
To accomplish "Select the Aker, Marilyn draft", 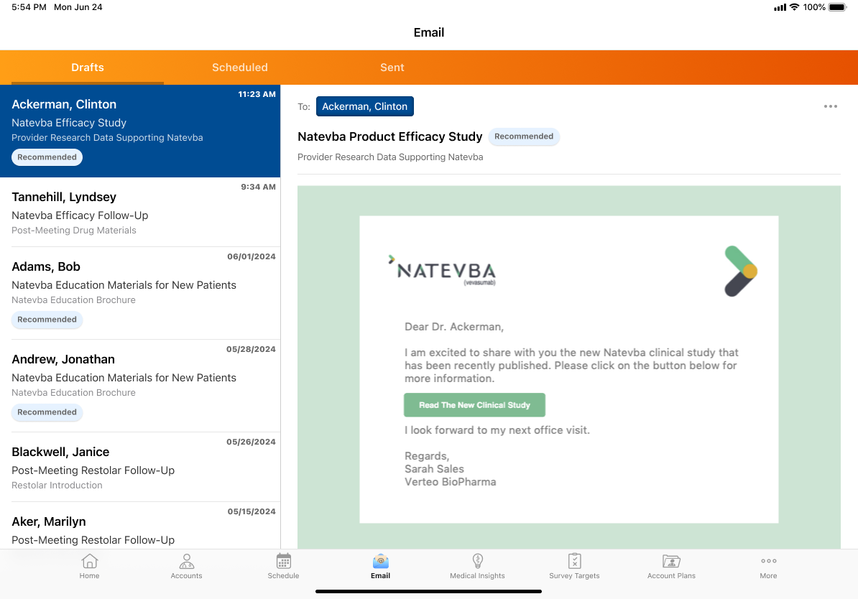I will click(140, 528).
